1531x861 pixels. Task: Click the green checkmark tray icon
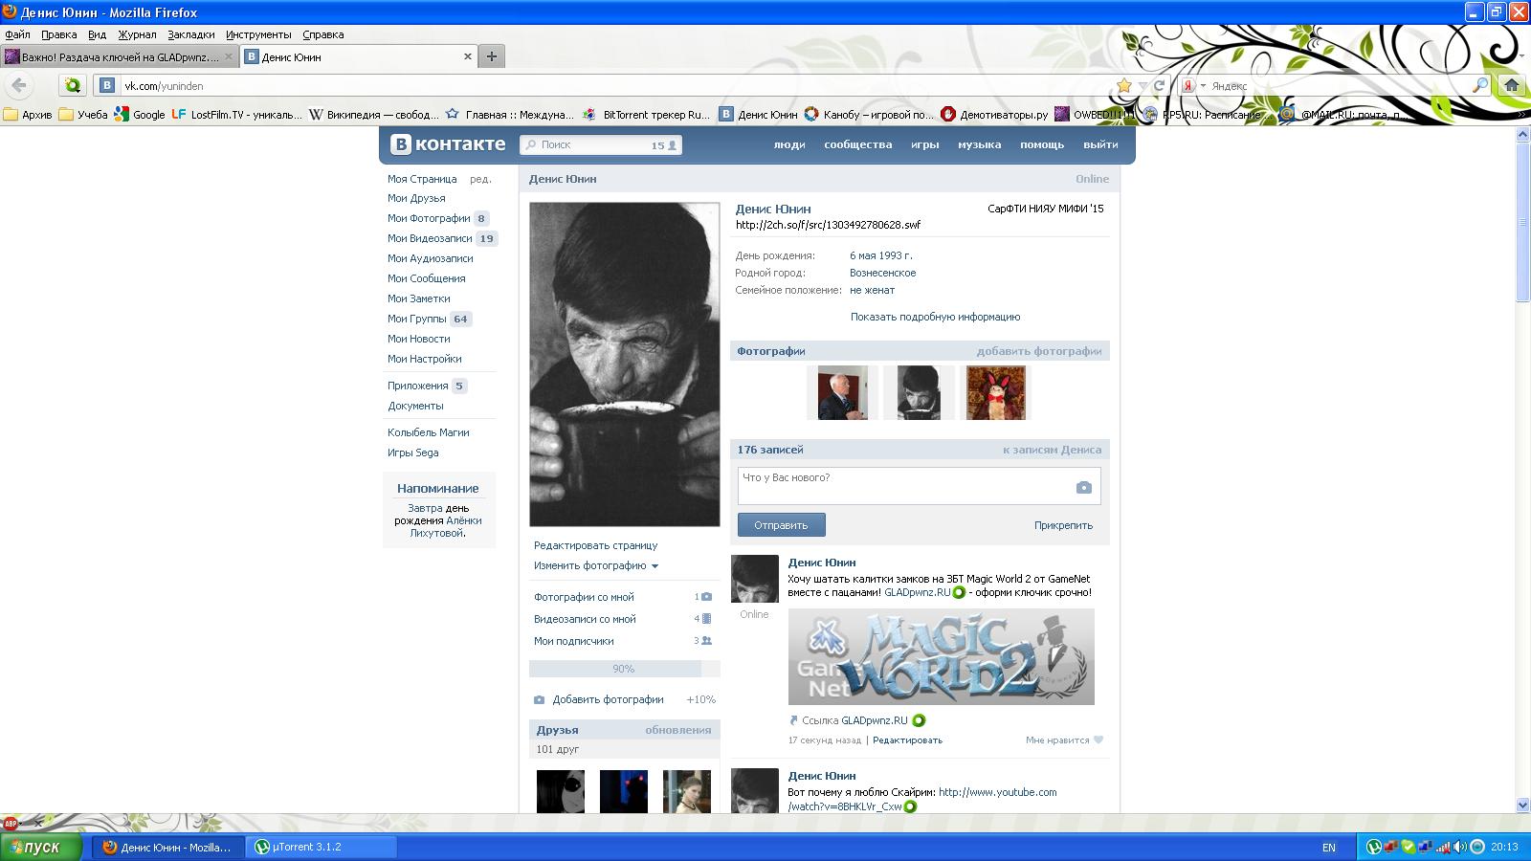[1409, 847]
